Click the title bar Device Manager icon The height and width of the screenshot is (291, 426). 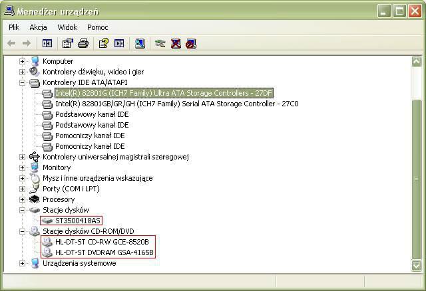[x=9, y=11]
